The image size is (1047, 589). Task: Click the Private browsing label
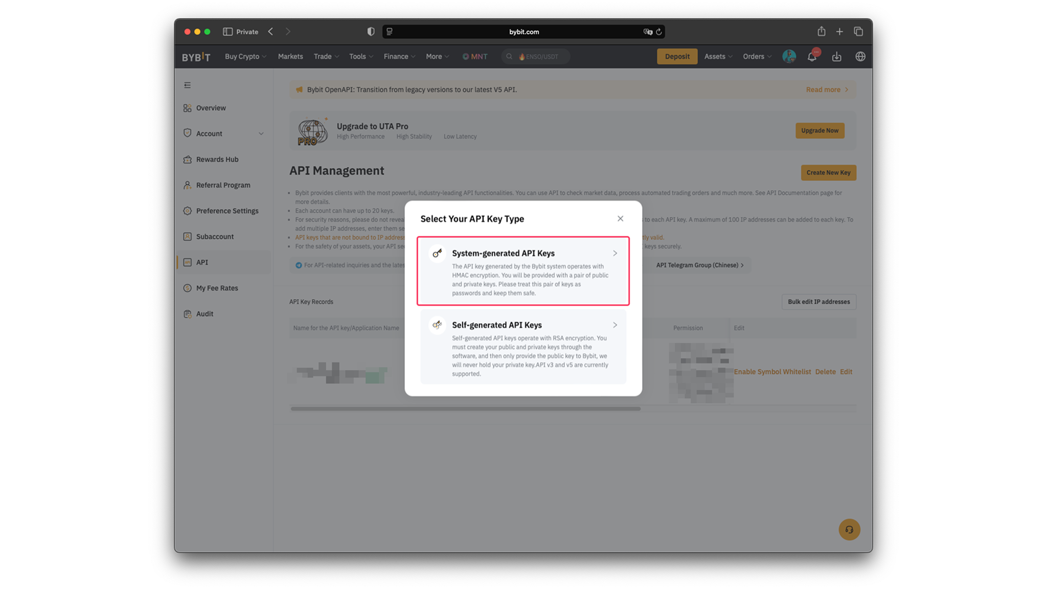[x=247, y=32]
